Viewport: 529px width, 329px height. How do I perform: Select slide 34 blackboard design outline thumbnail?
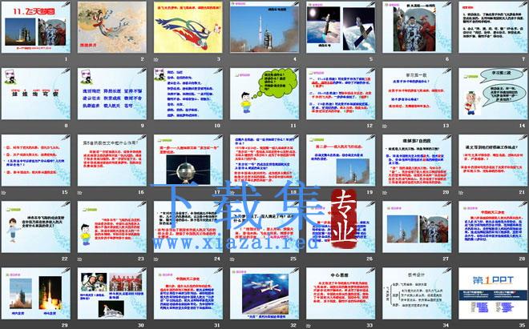point(417,293)
